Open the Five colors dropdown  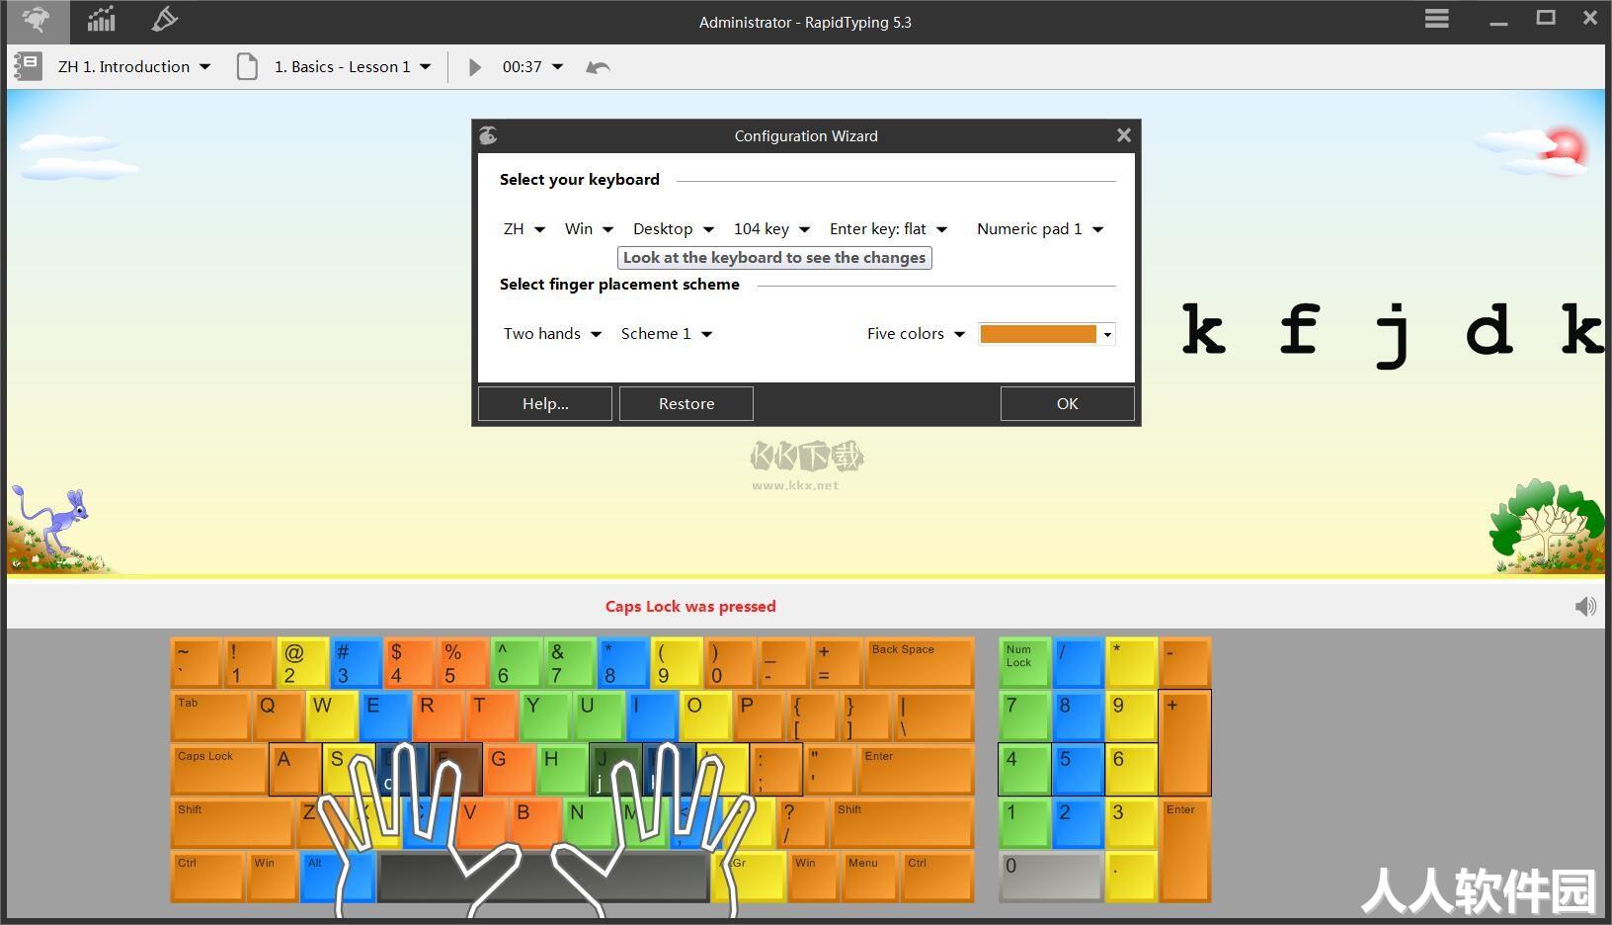pyautogui.click(x=916, y=334)
